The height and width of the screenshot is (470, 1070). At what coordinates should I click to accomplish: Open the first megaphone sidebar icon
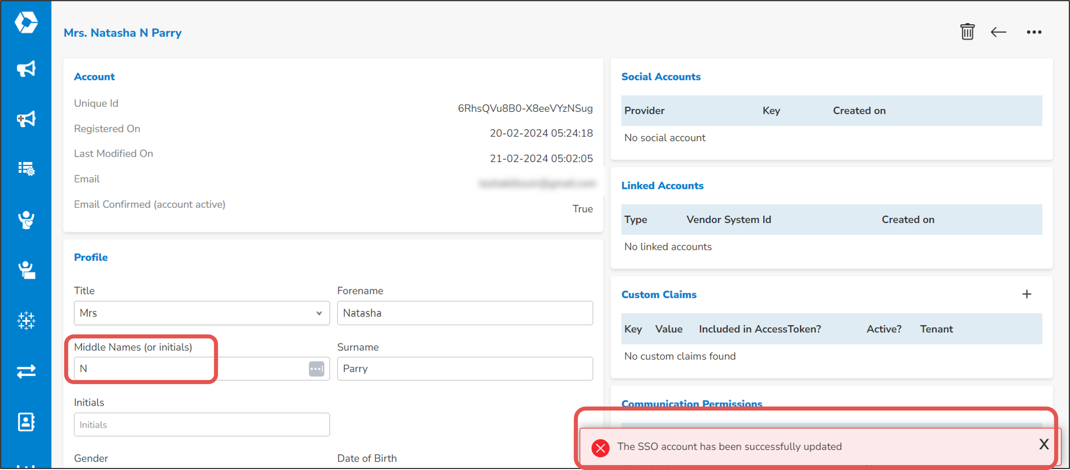point(26,69)
